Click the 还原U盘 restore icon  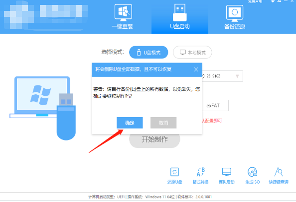[174, 176]
